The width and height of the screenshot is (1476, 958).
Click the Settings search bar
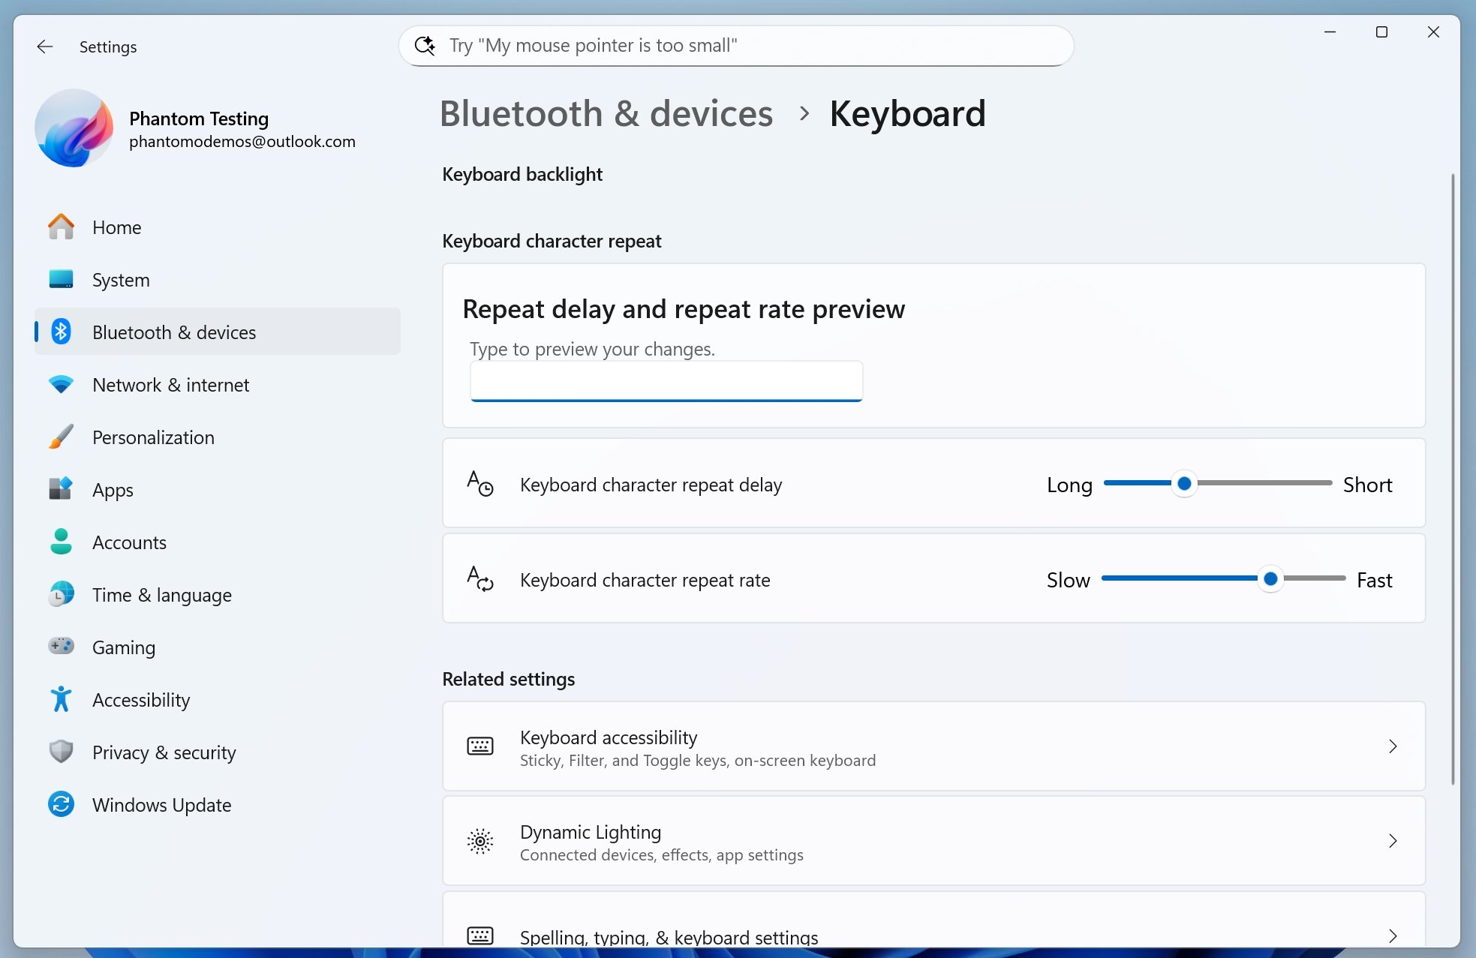point(735,45)
